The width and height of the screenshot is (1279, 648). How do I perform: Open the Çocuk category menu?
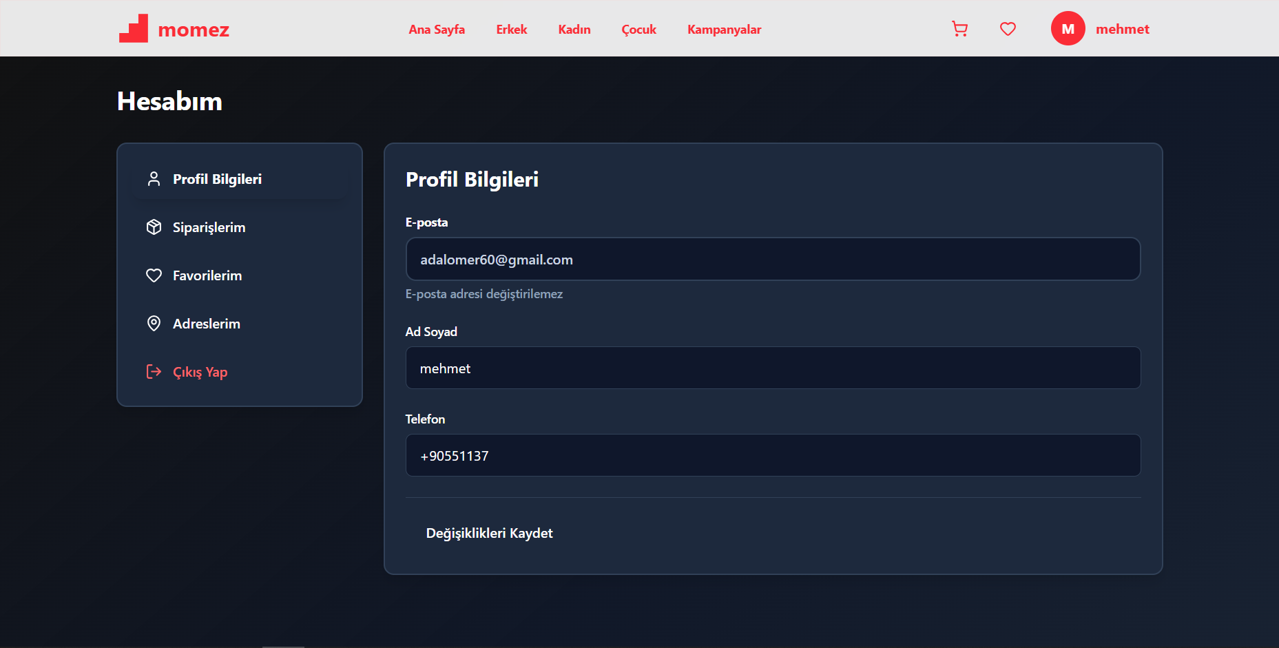[638, 30]
